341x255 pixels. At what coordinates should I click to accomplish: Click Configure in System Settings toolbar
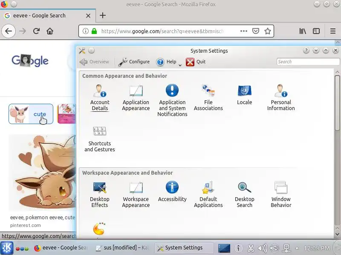click(134, 62)
